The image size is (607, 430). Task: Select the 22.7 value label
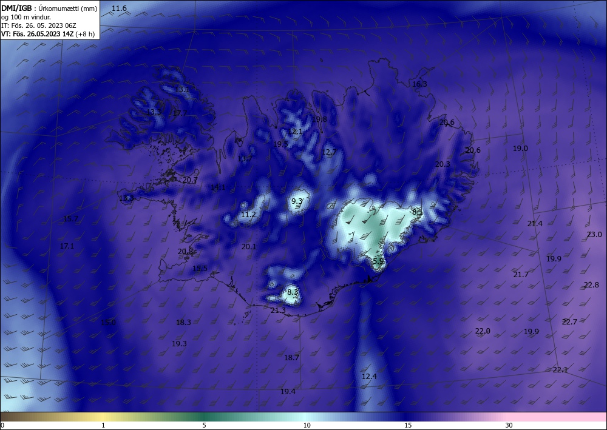569,322
